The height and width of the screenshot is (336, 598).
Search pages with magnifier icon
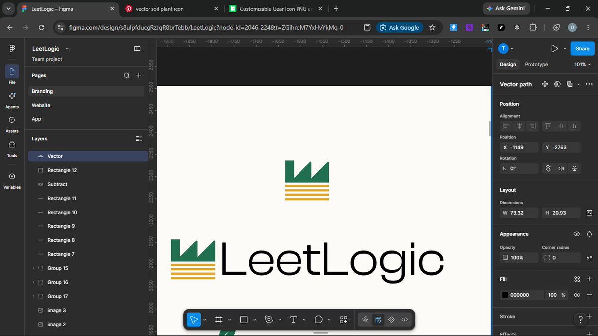[x=127, y=75]
